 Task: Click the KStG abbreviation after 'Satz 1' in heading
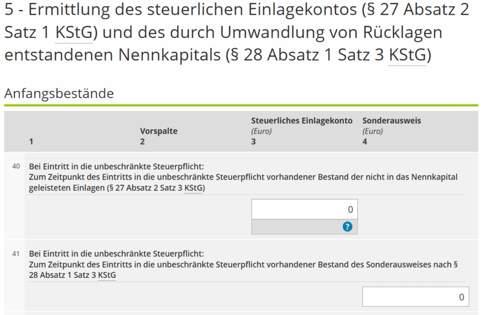tap(74, 33)
